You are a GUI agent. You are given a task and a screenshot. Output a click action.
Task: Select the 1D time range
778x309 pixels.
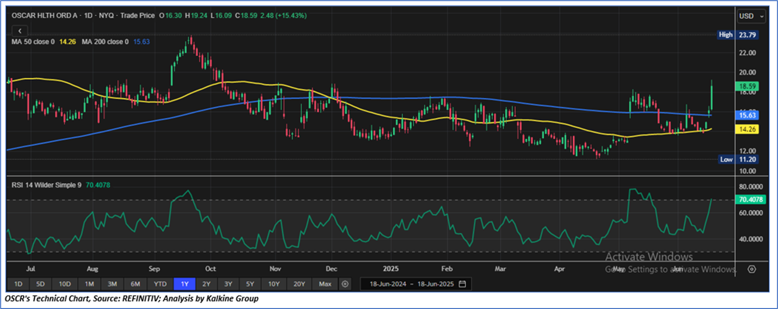pyautogui.click(x=18, y=284)
